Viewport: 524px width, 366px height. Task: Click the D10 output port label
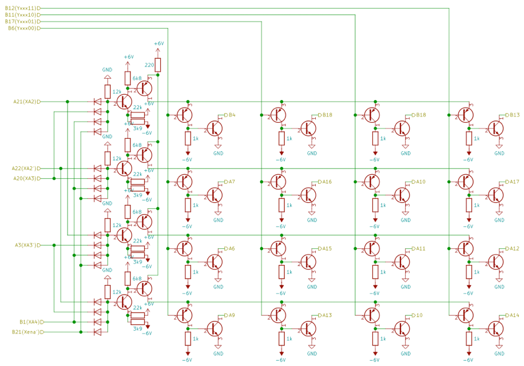(x=417, y=315)
